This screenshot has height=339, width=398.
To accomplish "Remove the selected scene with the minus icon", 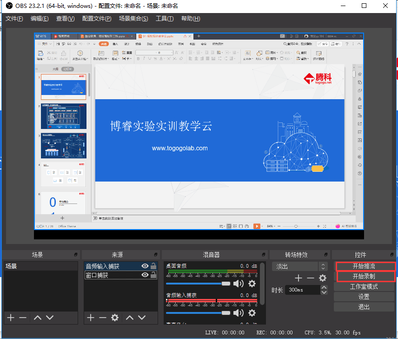I will [x=23, y=318].
